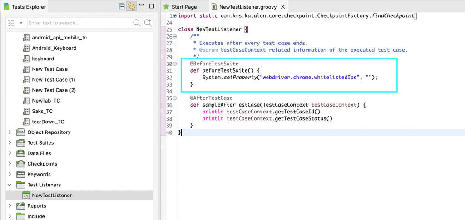Screen dimensions: 465x220
Task: Fold the beforeTestSuite method at line 30
Action: pyautogui.click(x=175, y=64)
